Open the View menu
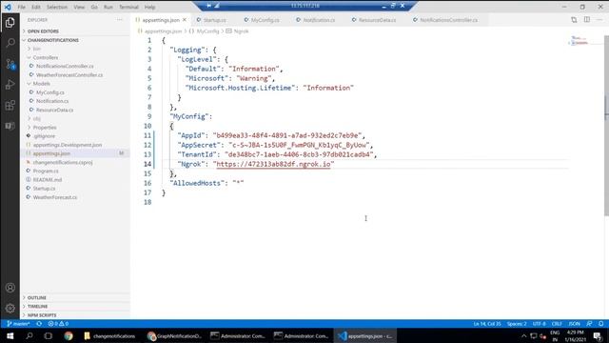The image size is (609, 343). 79,7
